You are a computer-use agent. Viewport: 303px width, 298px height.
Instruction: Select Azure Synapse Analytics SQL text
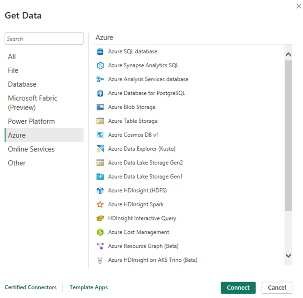[x=143, y=65]
